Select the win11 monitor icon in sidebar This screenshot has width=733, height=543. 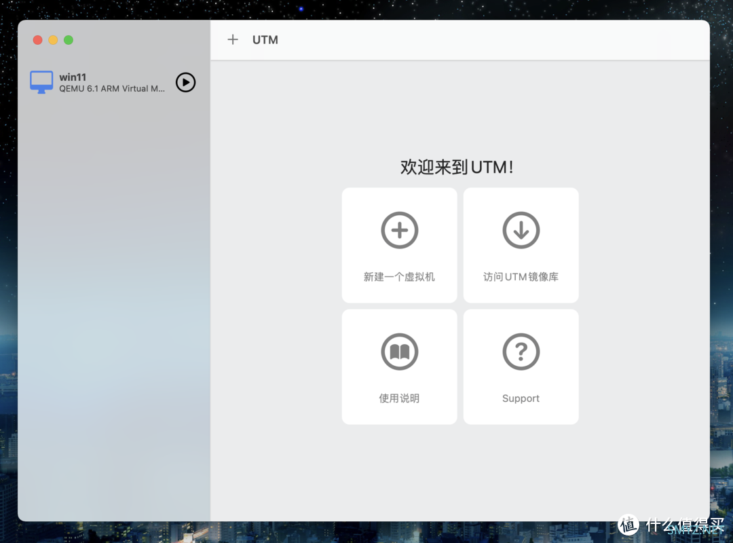coord(41,82)
